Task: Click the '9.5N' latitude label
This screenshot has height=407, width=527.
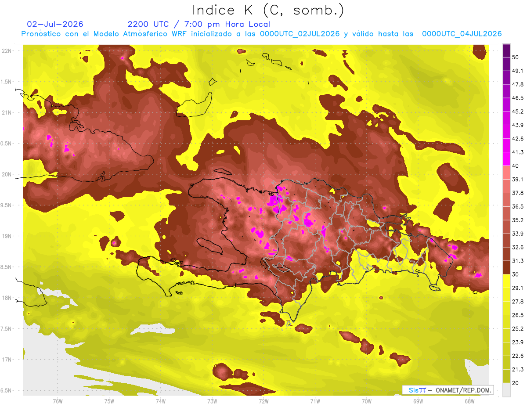Action: click(x=7, y=205)
